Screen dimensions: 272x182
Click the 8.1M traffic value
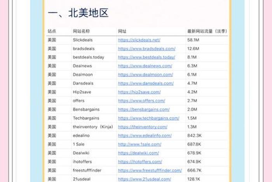tap(192, 57)
